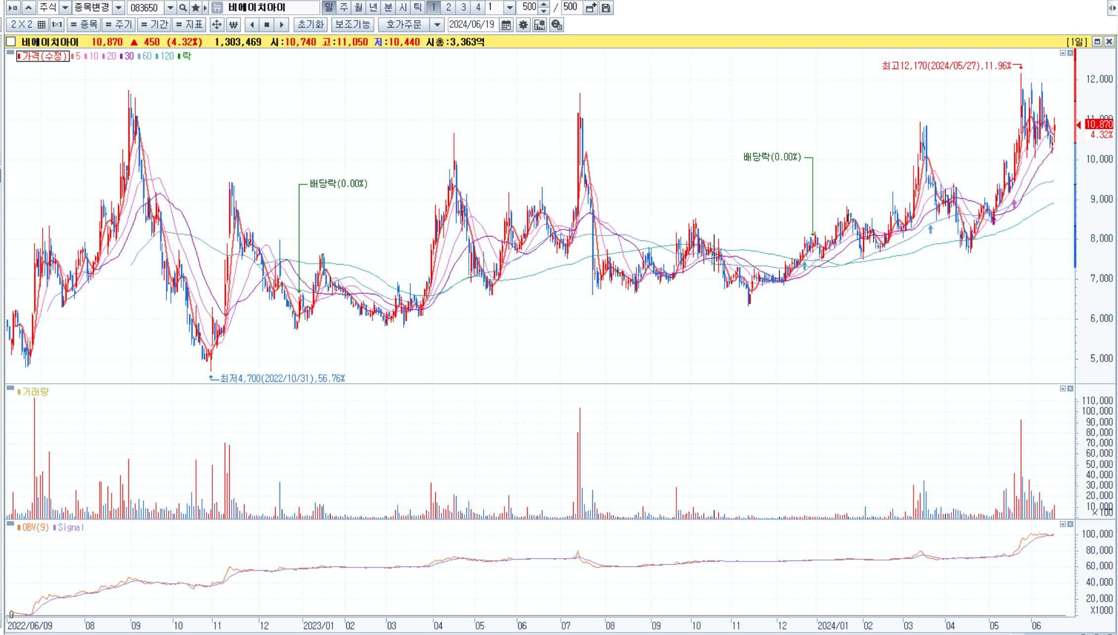Open chart settings gear icon
Screen dimensions: 1118x635
(523, 25)
